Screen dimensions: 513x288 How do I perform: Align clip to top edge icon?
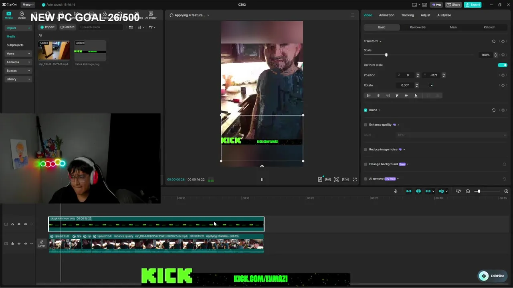coord(397,96)
